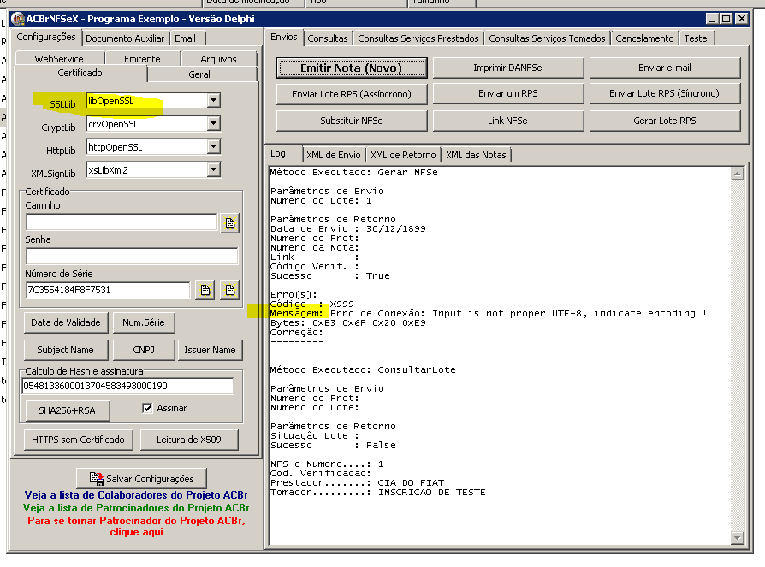Click the Senha password field

(x=132, y=256)
